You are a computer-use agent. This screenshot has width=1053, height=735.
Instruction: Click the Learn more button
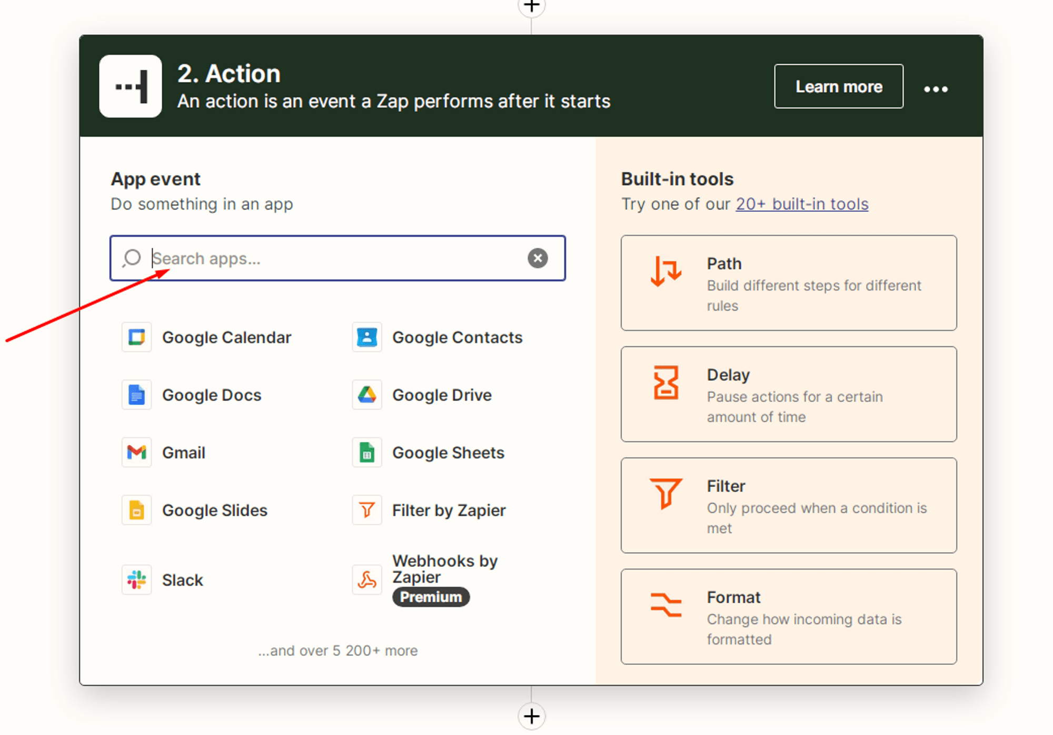[x=839, y=86]
